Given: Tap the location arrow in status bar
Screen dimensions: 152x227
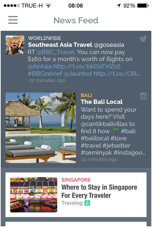Looking at the screenshot, I should pos(119,6).
